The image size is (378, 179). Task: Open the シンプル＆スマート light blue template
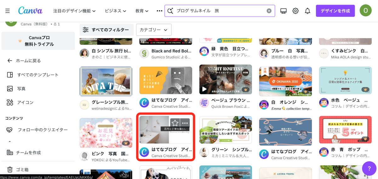[x=345, y=80]
